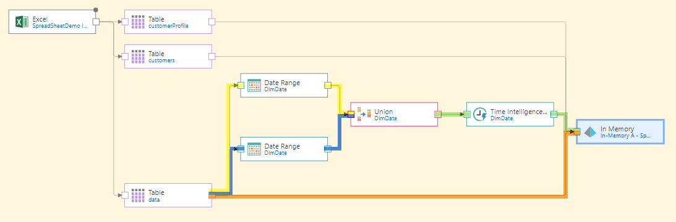The width and height of the screenshot is (676, 222).
Task: Click the yellow output port of upper Date Range
Action: 328,86
